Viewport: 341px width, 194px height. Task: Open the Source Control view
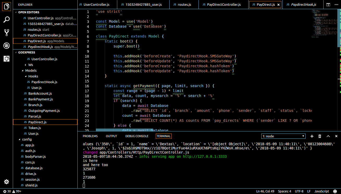pyautogui.click(x=7, y=33)
